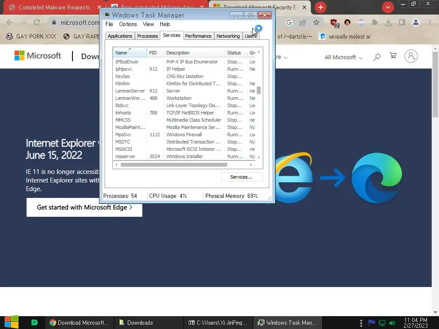Click the browser page vertical scrollbar thumb
The width and height of the screenshot is (439, 329).
[435, 84]
